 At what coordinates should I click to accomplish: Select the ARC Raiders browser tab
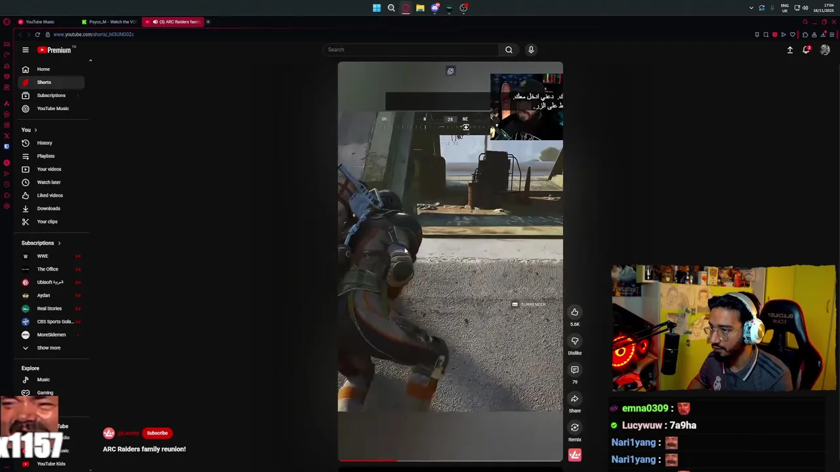tap(173, 22)
